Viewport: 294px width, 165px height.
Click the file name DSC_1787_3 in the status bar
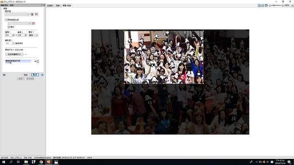click(16, 158)
